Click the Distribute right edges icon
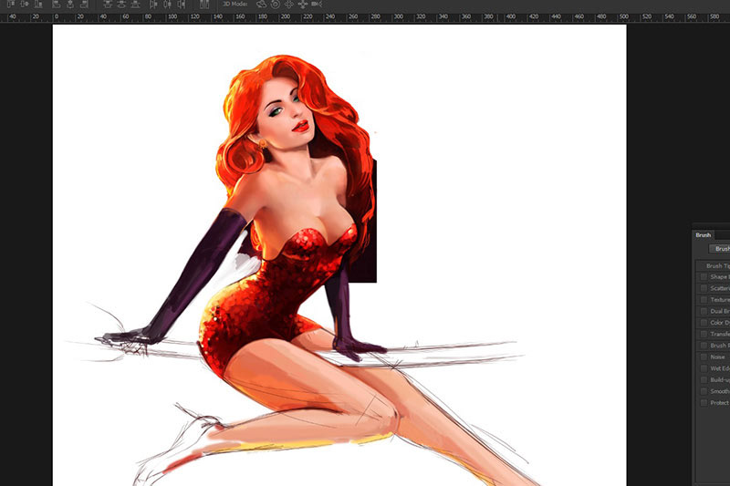The width and height of the screenshot is (730, 486). tap(181, 5)
